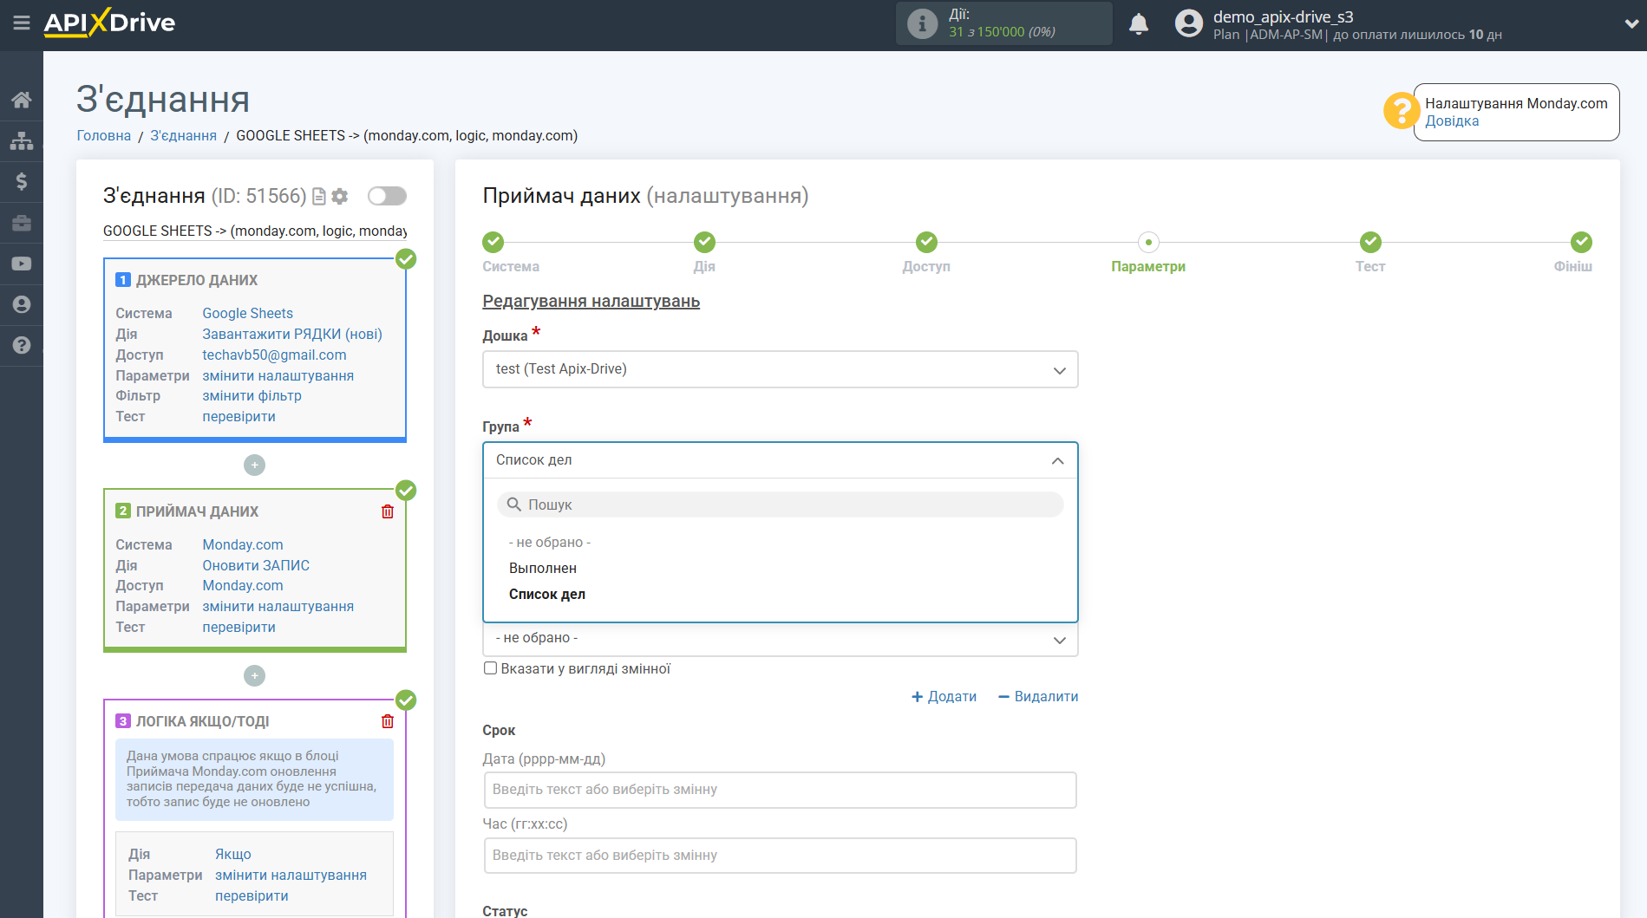
Task: Go to the Система step
Action: [x=493, y=242]
